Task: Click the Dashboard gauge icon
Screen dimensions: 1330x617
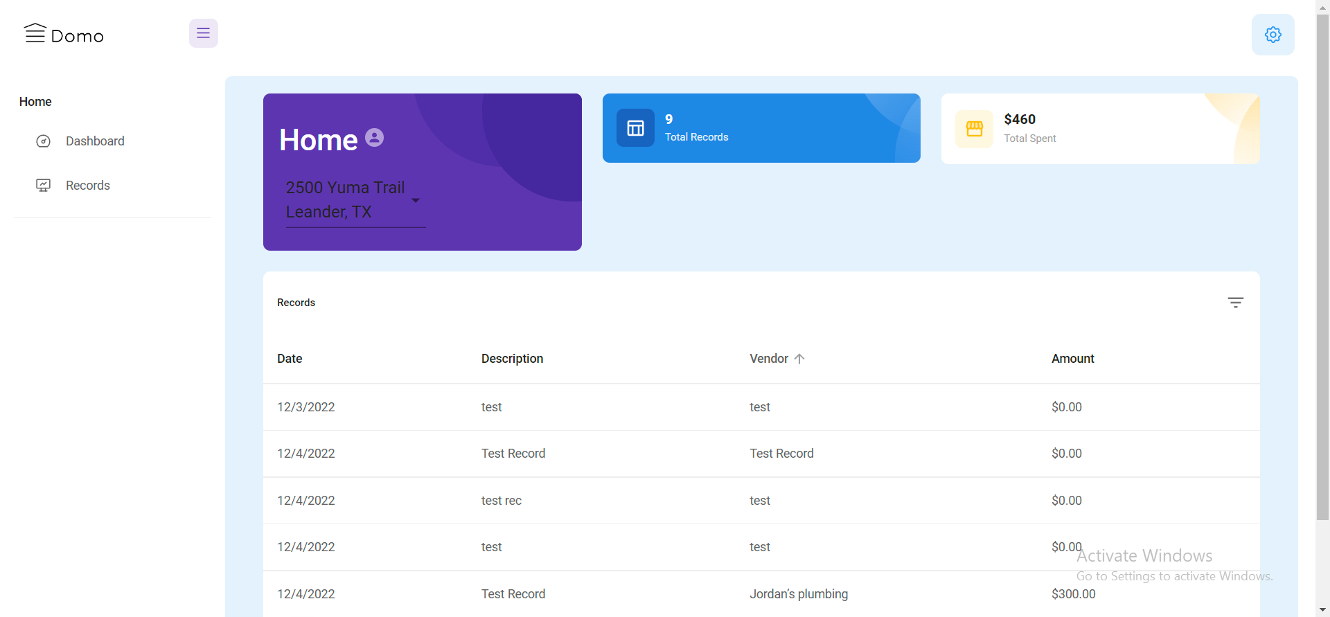Action: pos(43,141)
